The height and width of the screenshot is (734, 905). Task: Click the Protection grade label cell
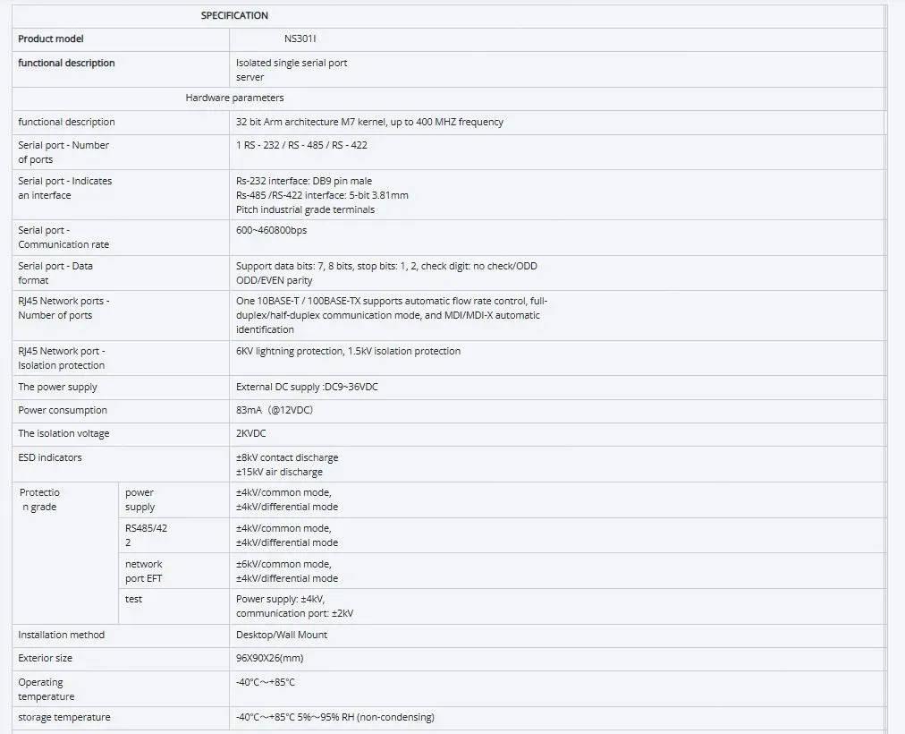(x=40, y=499)
